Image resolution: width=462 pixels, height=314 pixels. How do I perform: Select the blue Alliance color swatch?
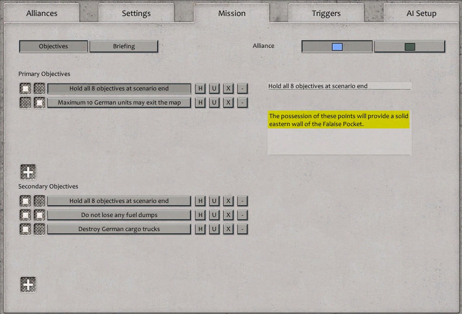point(337,46)
